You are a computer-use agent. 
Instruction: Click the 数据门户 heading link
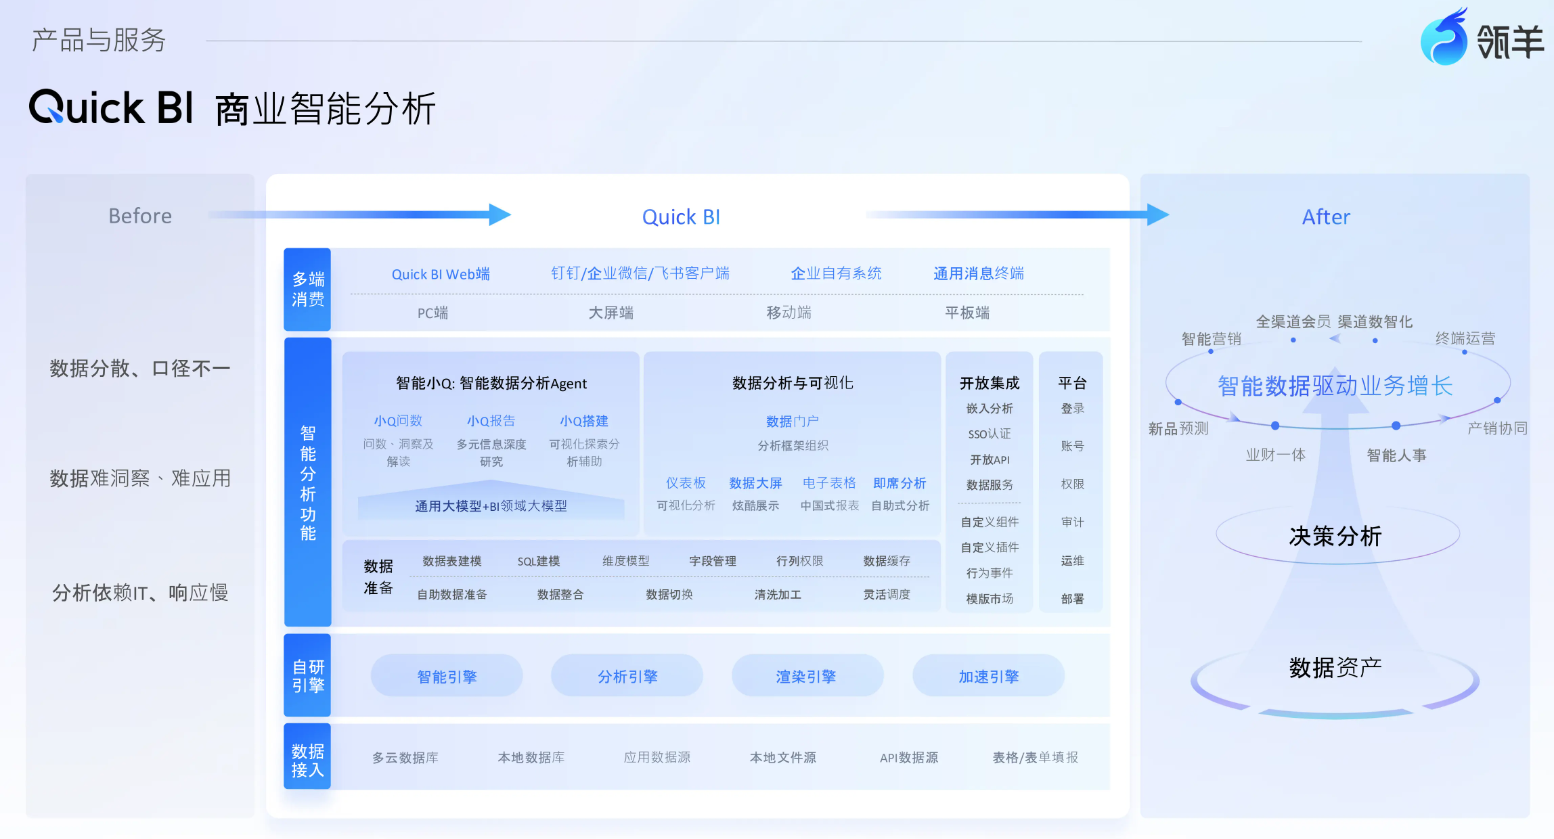(x=792, y=422)
